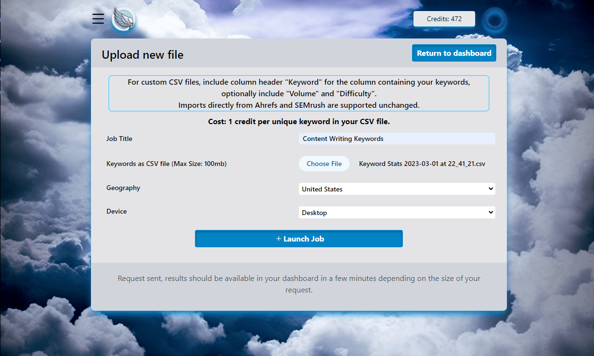Open the Geography dropdown showing United States

click(x=397, y=189)
